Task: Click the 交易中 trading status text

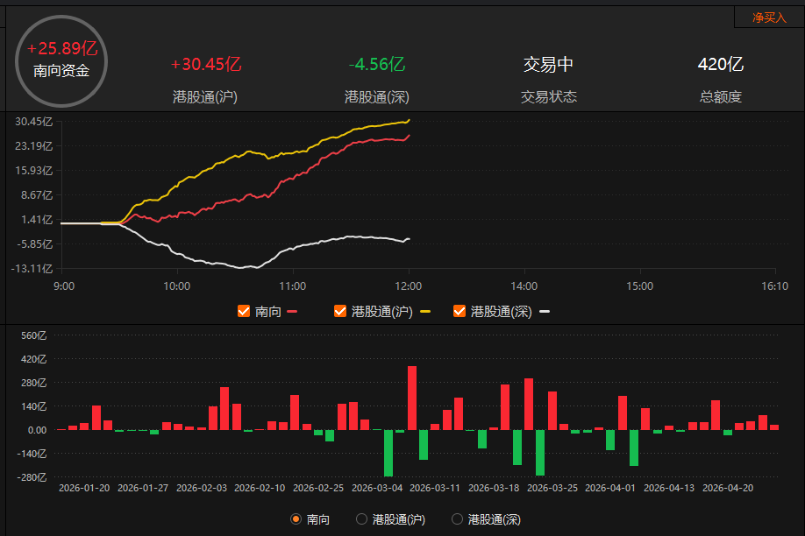Action: click(548, 64)
